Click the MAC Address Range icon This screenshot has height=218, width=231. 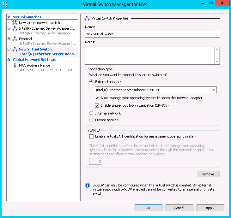coord(15,65)
